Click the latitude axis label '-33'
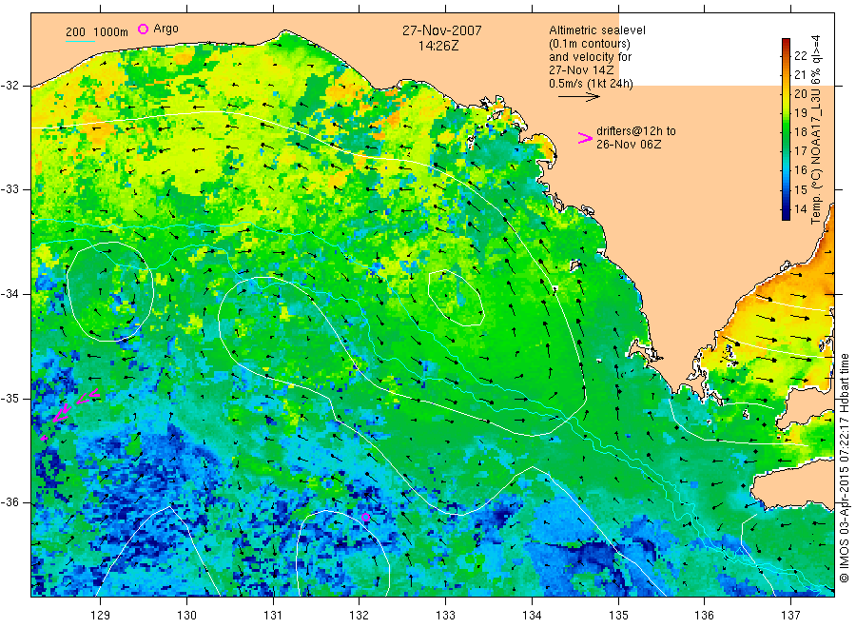The width and height of the screenshot is (856, 628). 10,189
